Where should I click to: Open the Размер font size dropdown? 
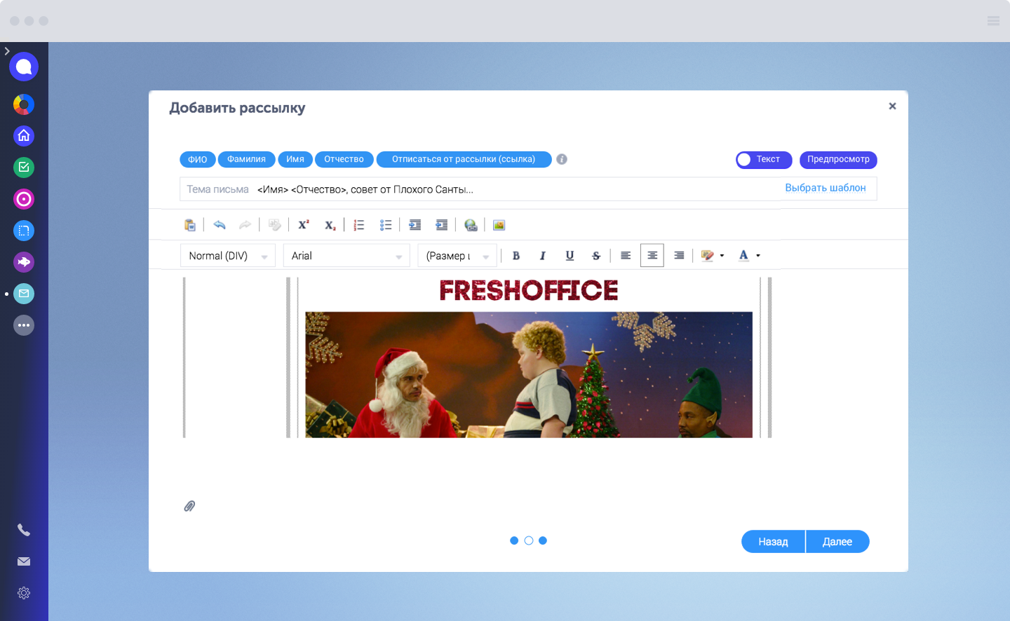coord(457,256)
